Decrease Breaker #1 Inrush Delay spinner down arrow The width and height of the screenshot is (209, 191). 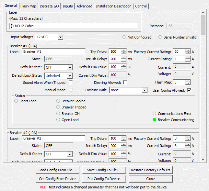click(x=123, y=61)
